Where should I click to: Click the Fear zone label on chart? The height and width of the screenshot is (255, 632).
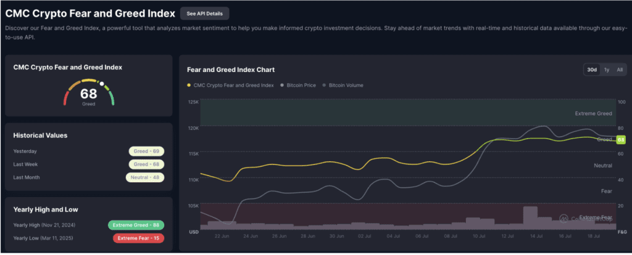coord(607,191)
